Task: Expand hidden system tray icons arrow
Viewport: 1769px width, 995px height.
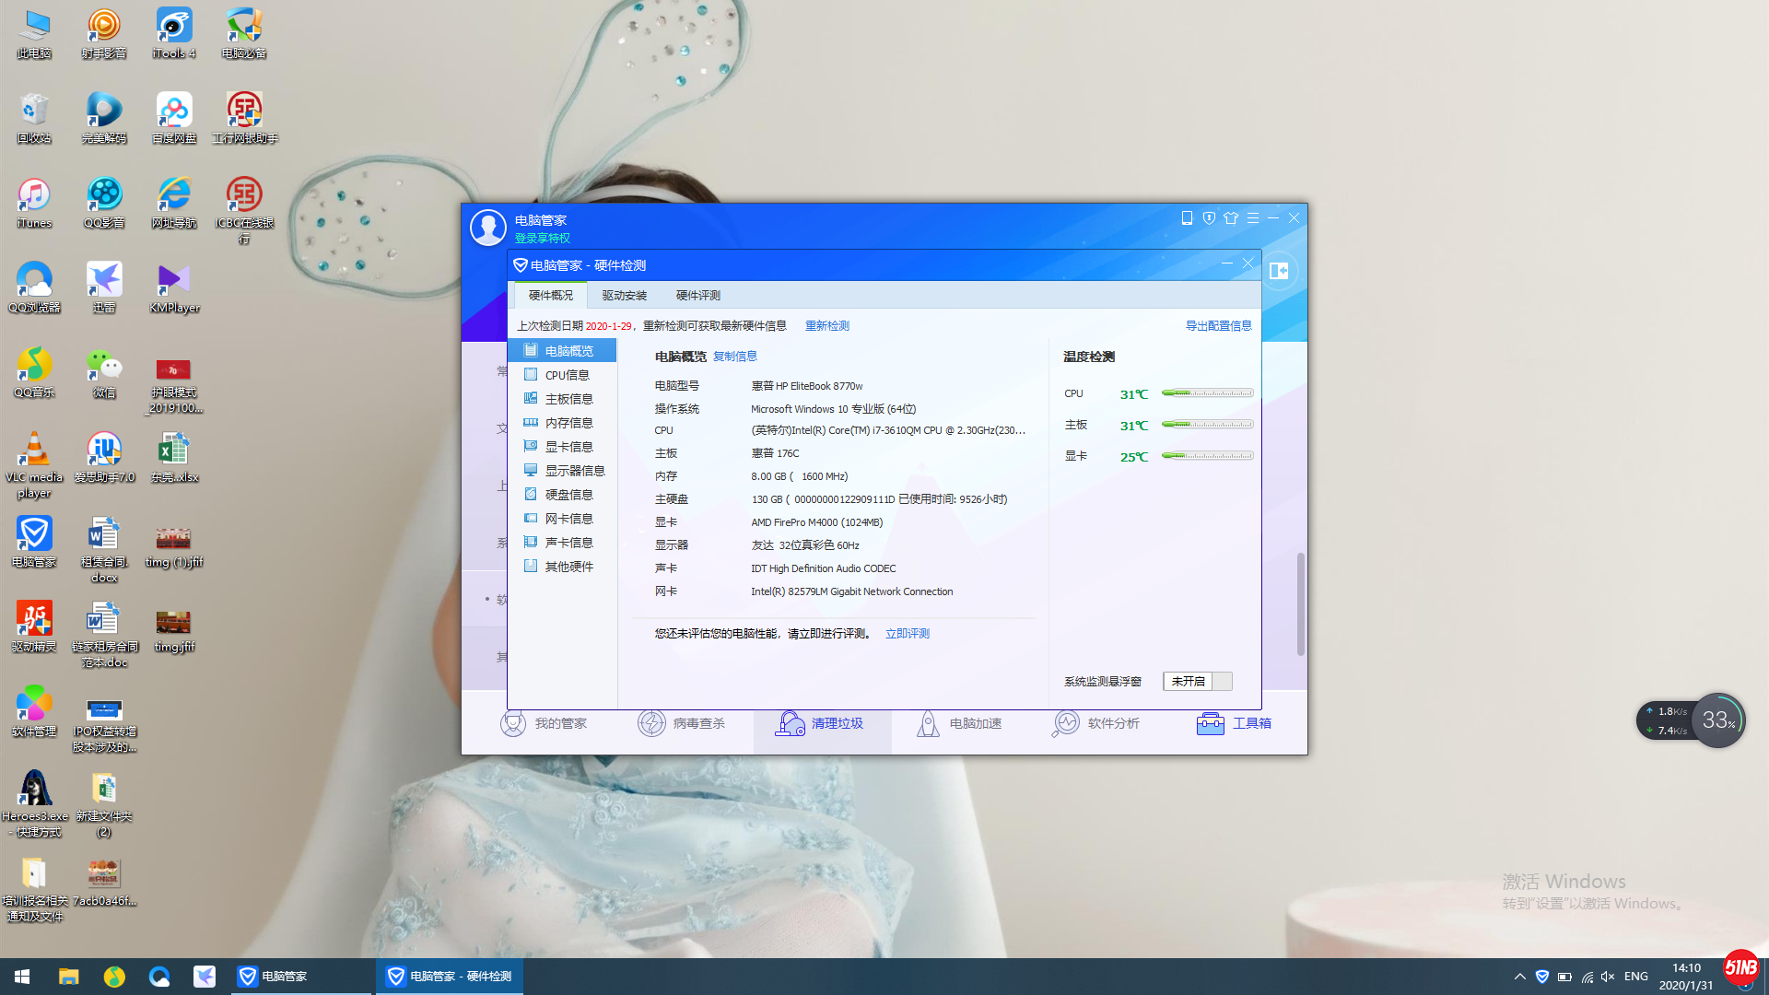Action: (x=1519, y=977)
